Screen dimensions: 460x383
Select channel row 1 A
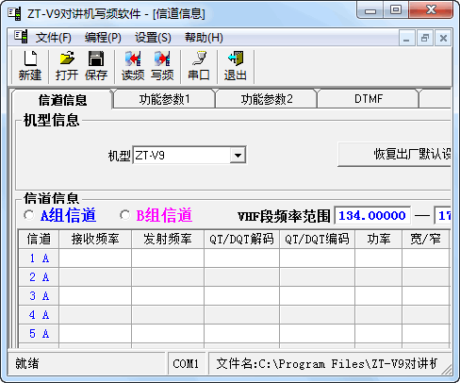pos(39,258)
